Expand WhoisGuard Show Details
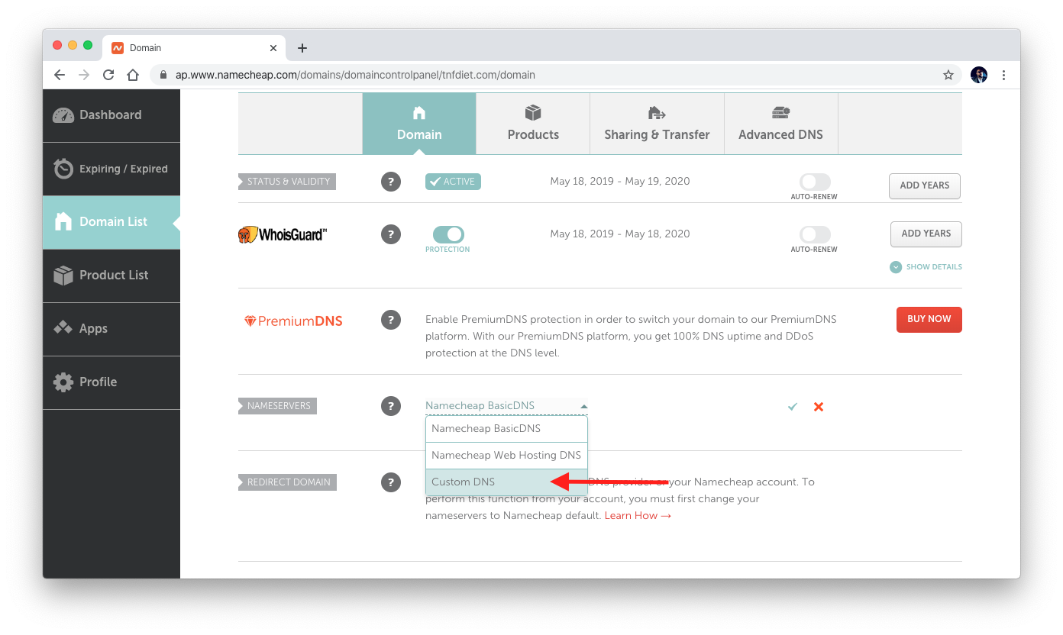The width and height of the screenshot is (1063, 635). click(926, 267)
